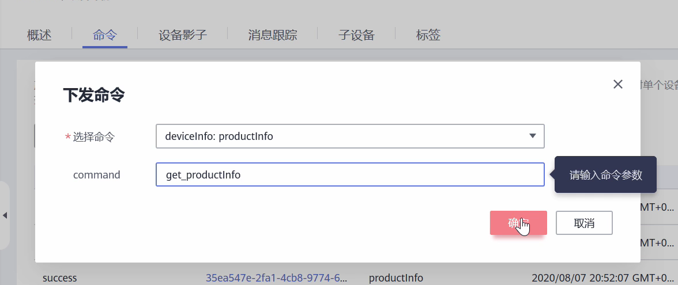Click the dropdown arrow of 选择命令
The height and width of the screenshot is (285, 678).
(533, 136)
